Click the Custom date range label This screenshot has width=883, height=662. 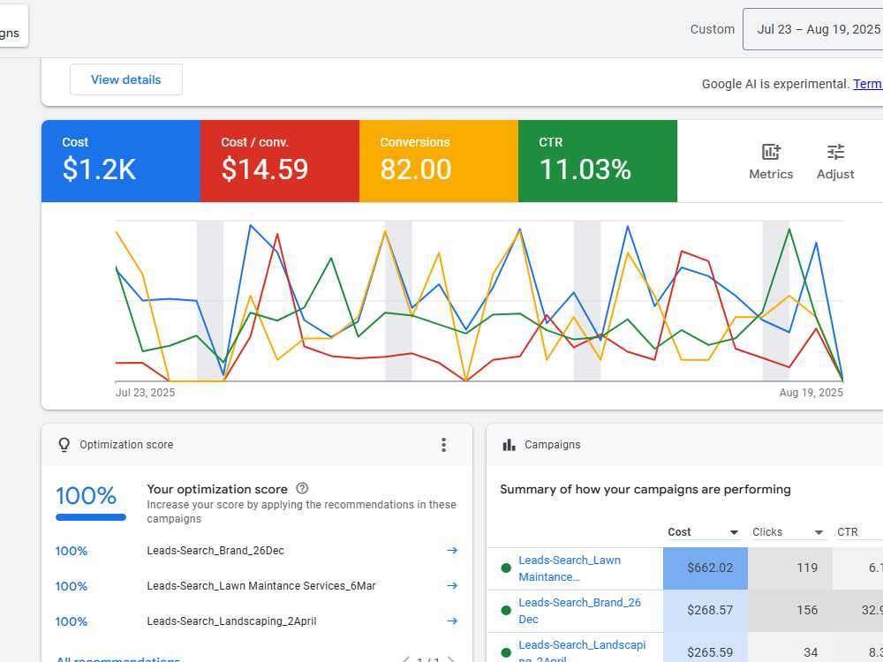click(713, 29)
